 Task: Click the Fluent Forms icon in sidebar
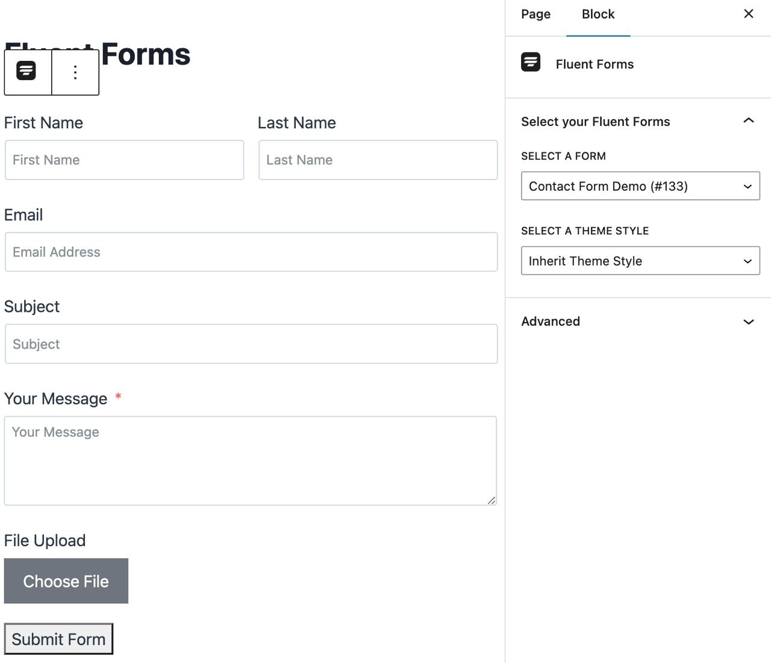[x=531, y=63]
